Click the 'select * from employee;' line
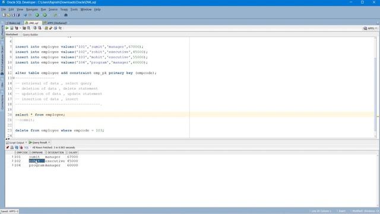380x214 pixels. [40, 115]
